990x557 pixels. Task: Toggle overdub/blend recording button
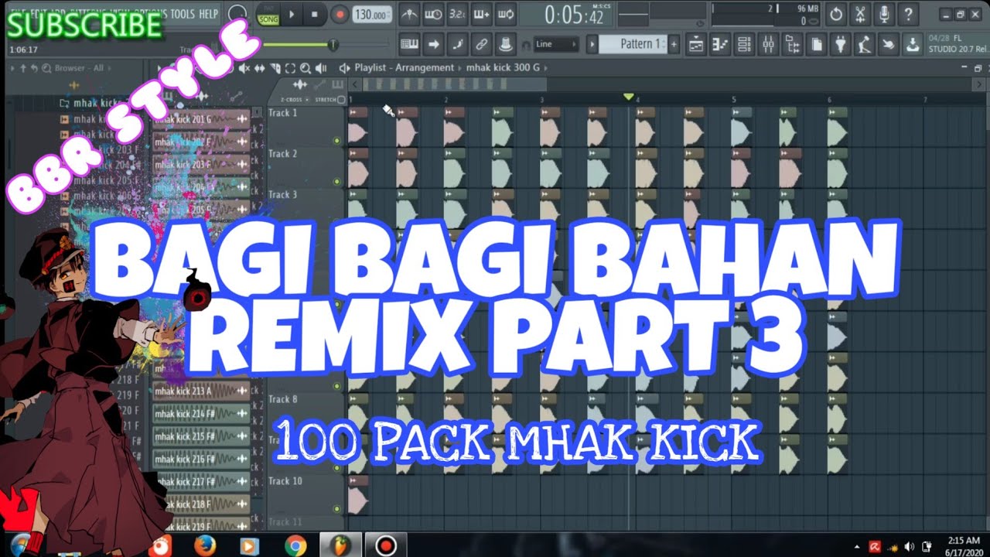coord(482,14)
